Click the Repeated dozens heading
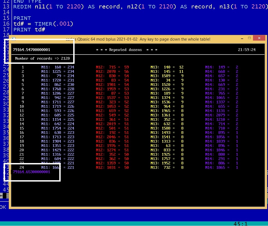 pyautogui.click(x=126, y=50)
